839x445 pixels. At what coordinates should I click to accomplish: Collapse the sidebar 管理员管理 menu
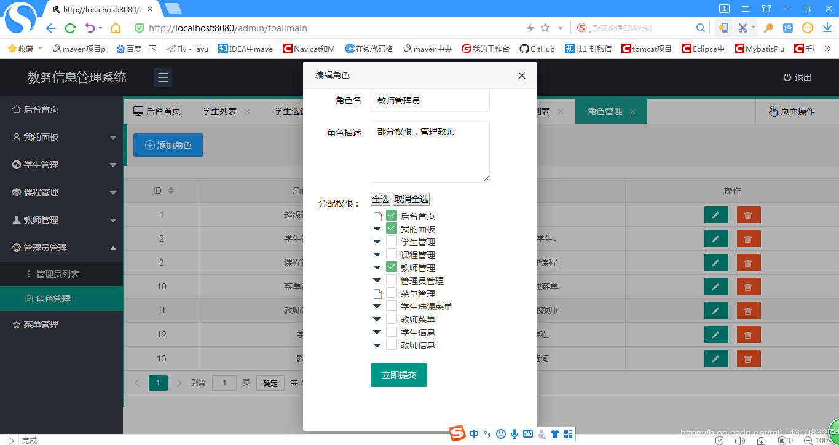[61, 248]
